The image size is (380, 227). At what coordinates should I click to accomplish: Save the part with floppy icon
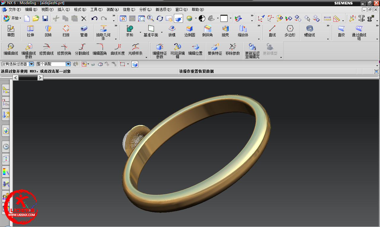[x=45, y=19]
